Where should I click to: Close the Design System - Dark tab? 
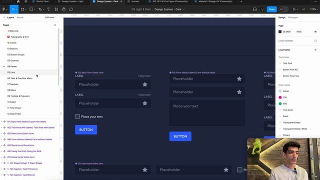(x=121, y=1)
